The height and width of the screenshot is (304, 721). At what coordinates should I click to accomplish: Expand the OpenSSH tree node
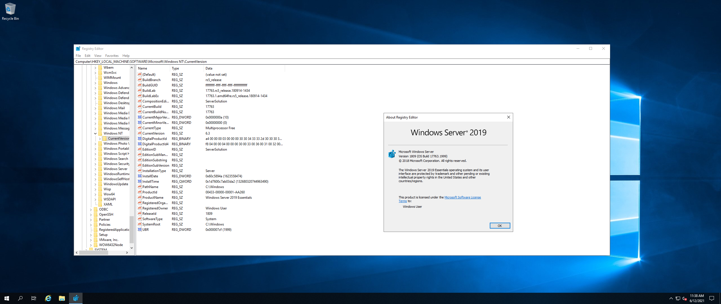[91, 214]
